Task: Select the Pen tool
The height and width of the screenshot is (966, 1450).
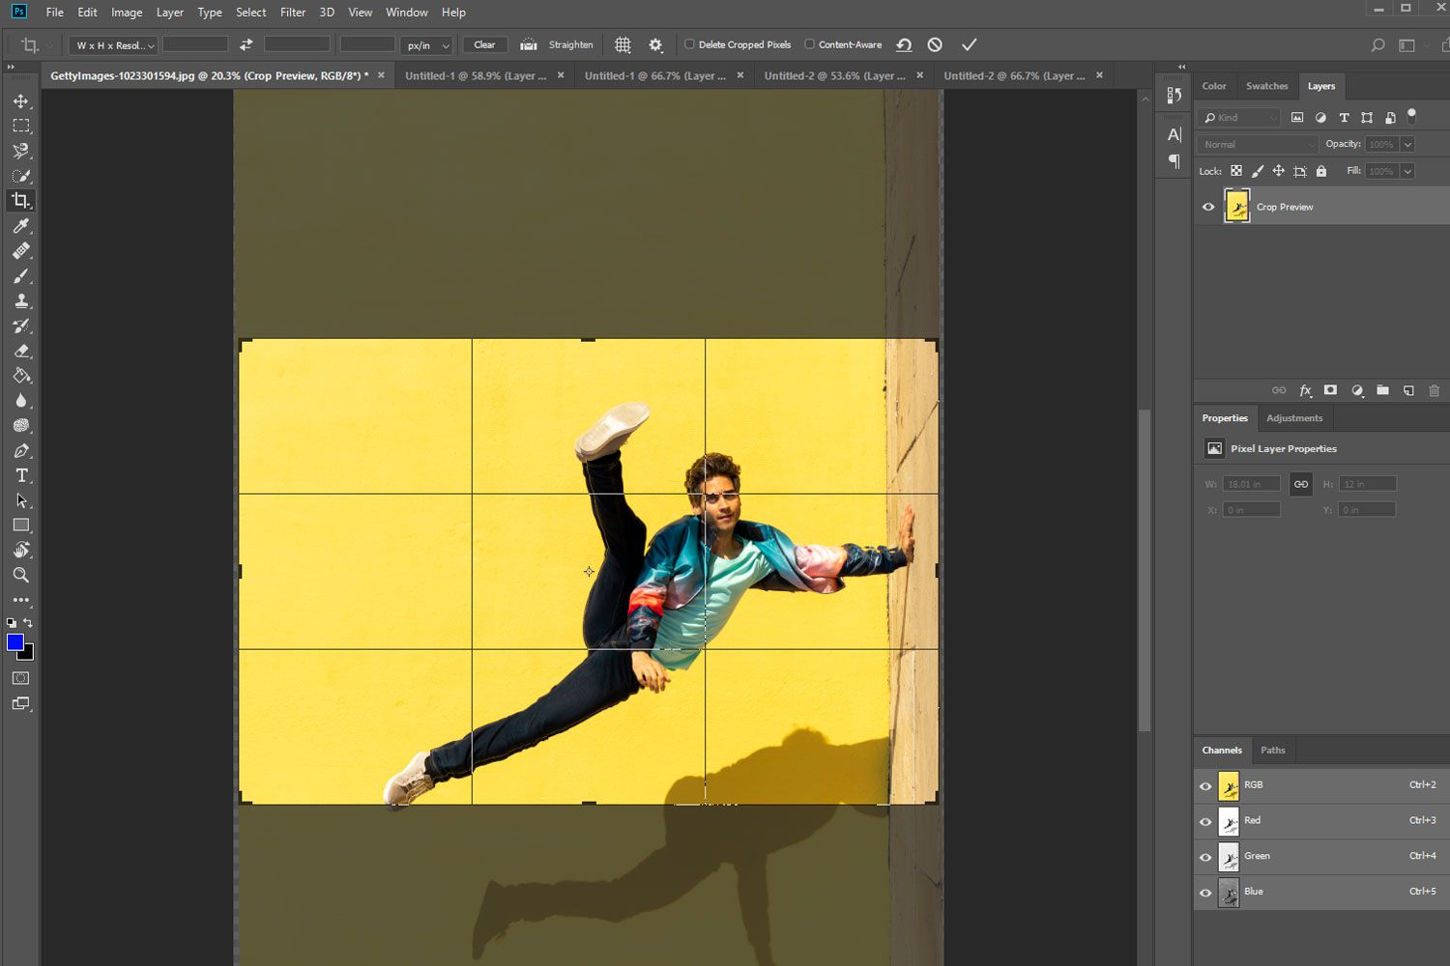Action: [20, 451]
